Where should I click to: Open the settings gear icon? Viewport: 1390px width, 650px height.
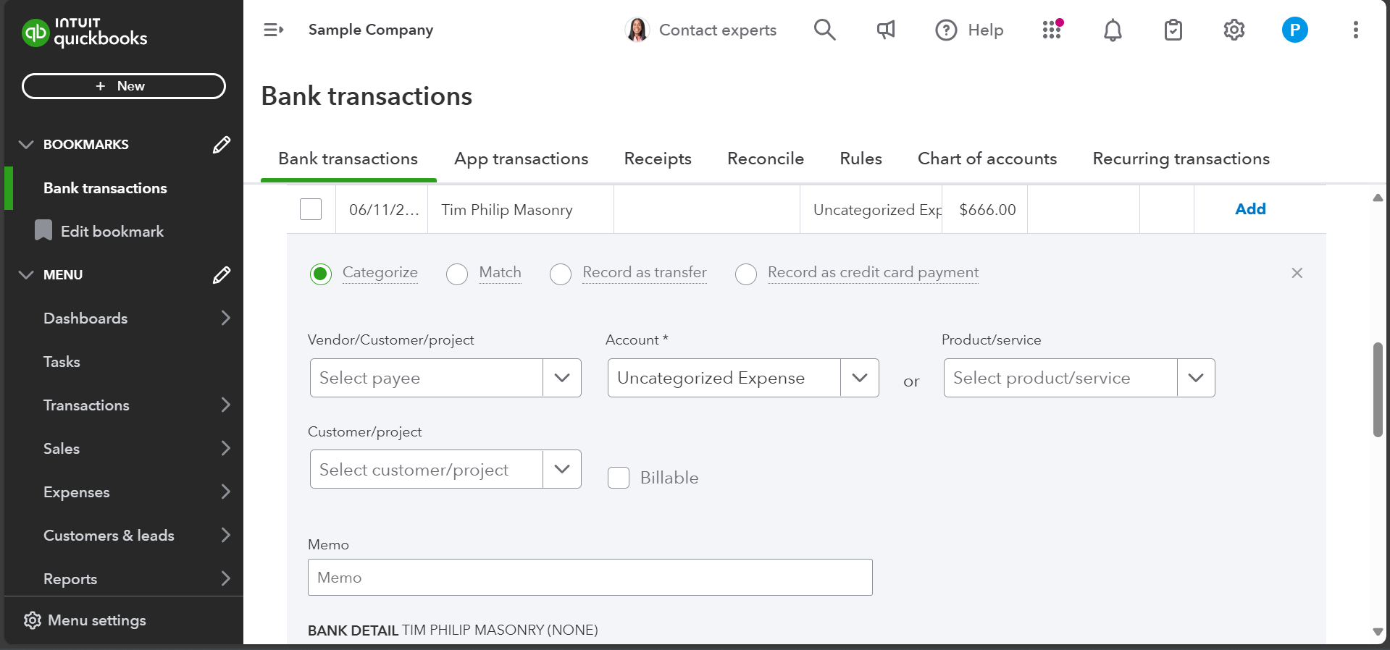pos(1234,30)
